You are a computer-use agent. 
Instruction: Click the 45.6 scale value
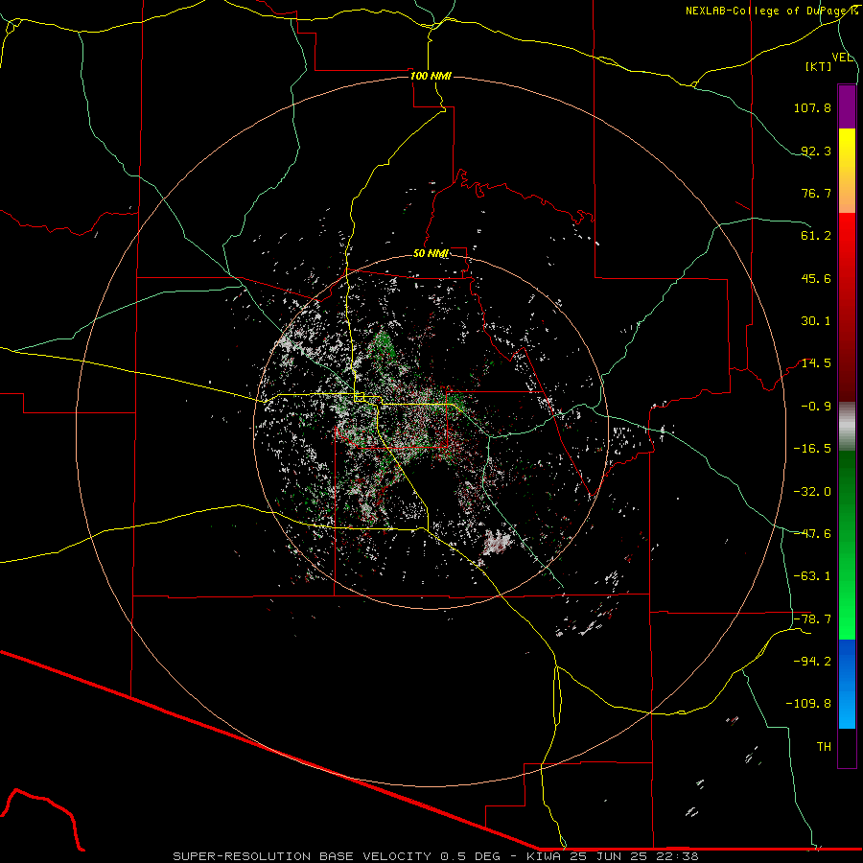point(816,278)
